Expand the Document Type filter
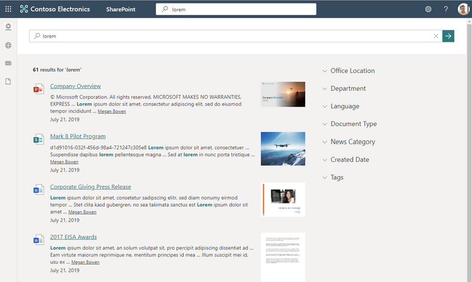 pyautogui.click(x=353, y=124)
